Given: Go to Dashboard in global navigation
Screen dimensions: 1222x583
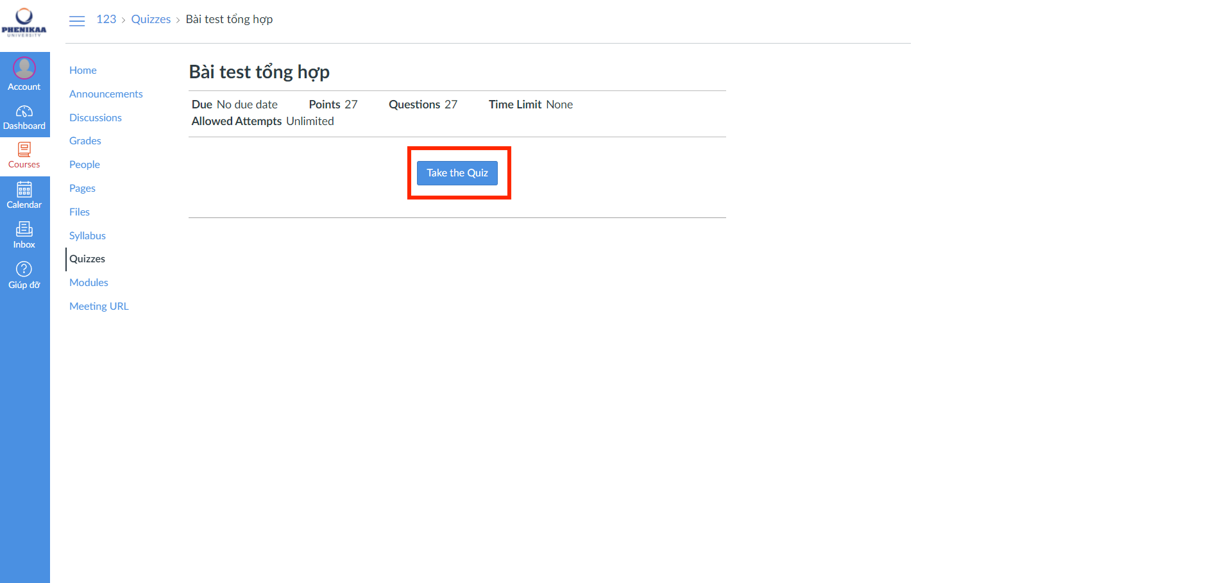Looking at the screenshot, I should [24, 117].
